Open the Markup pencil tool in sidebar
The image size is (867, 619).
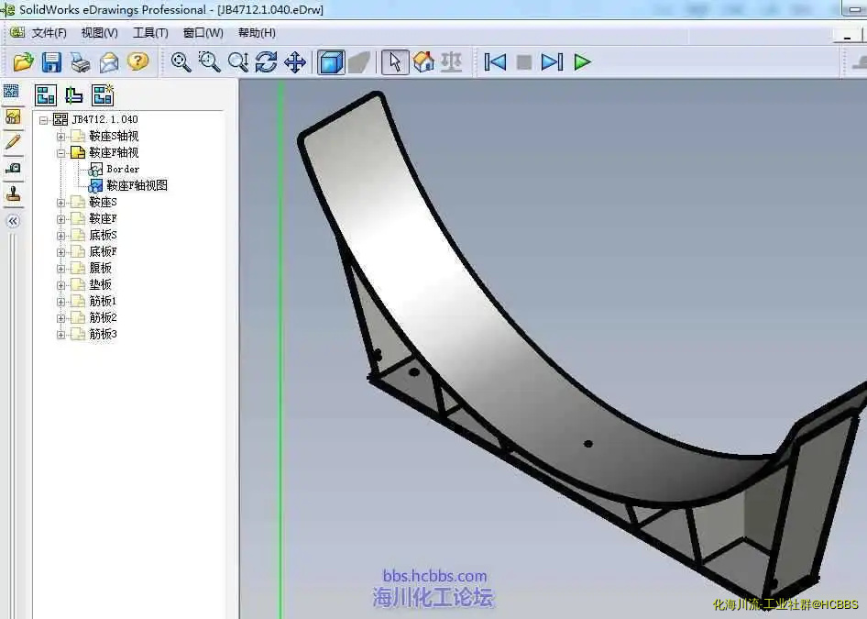(x=13, y=142)
